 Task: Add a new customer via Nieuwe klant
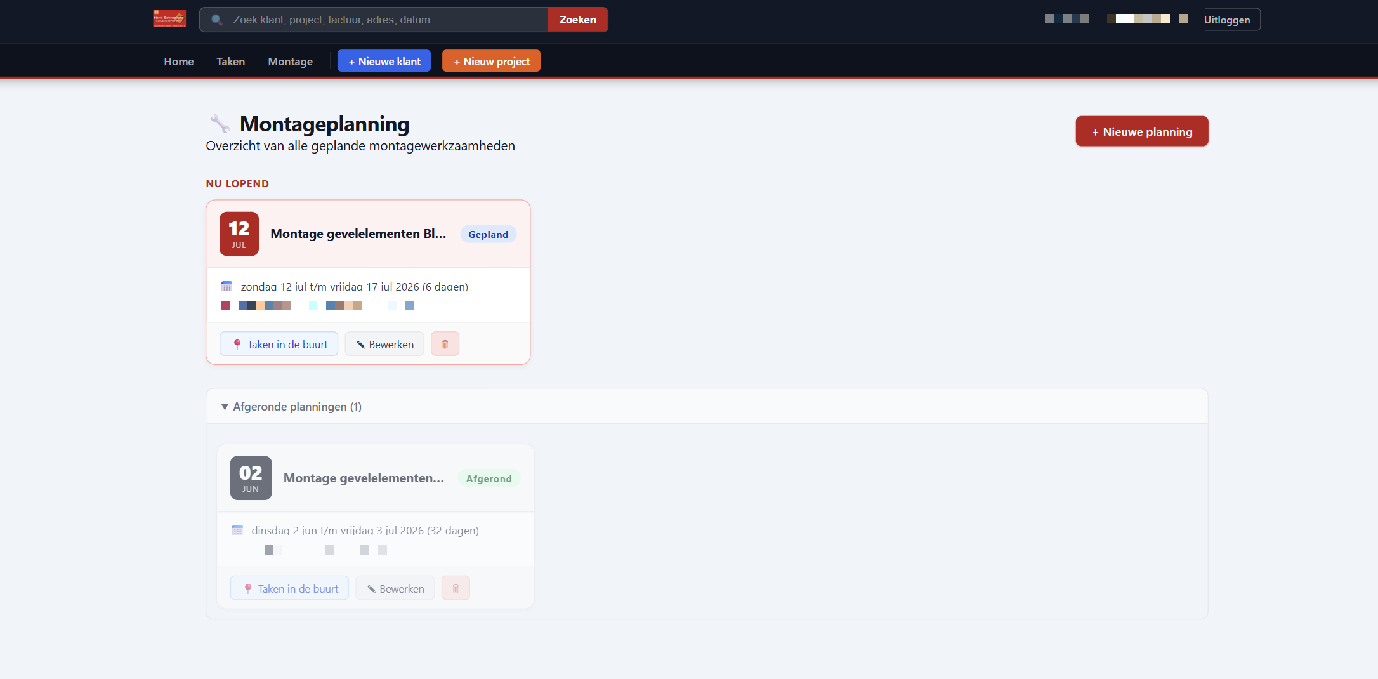click(x=384, y=61)
